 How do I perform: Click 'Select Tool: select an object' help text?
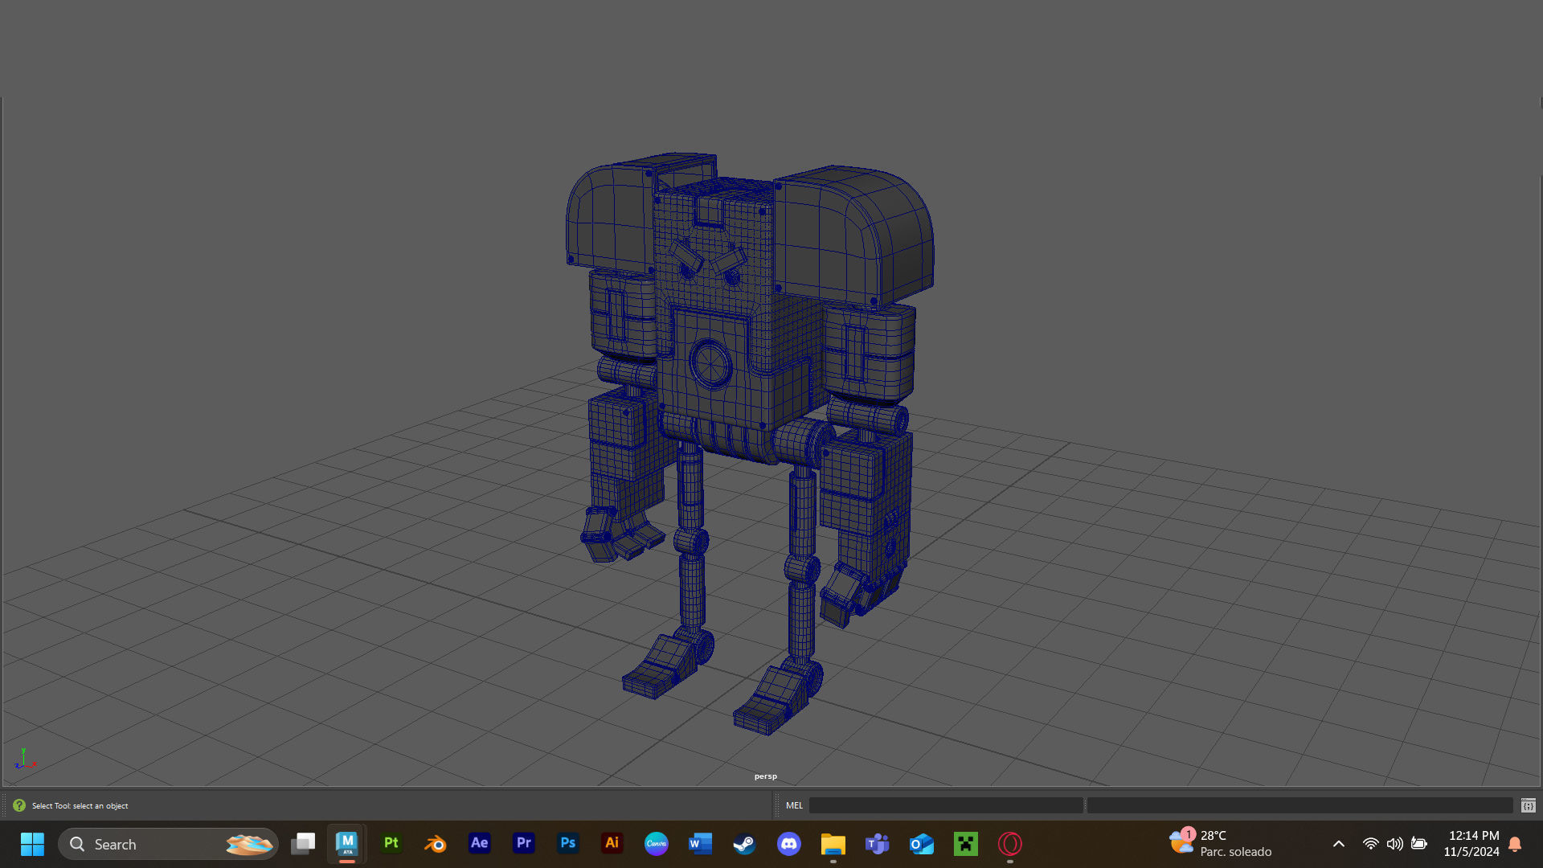point(80,805)
